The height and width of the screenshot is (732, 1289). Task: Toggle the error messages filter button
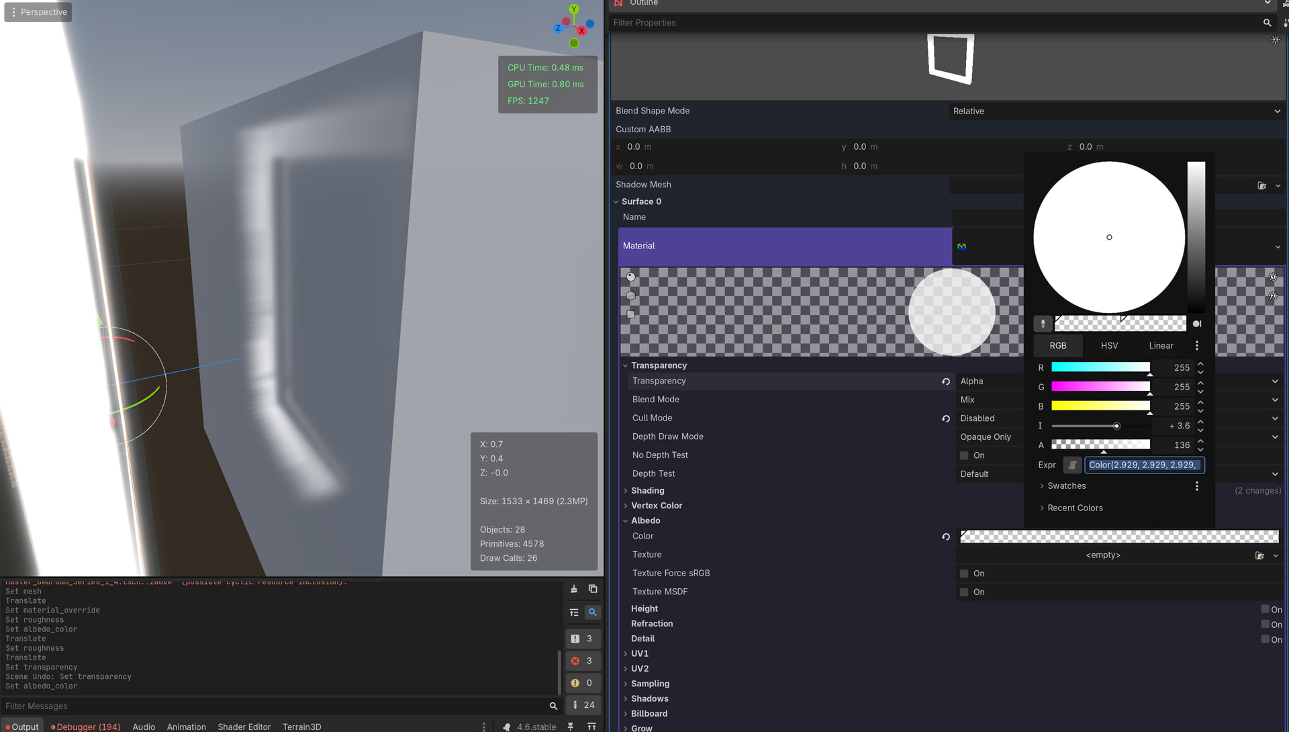click(582, 661)
